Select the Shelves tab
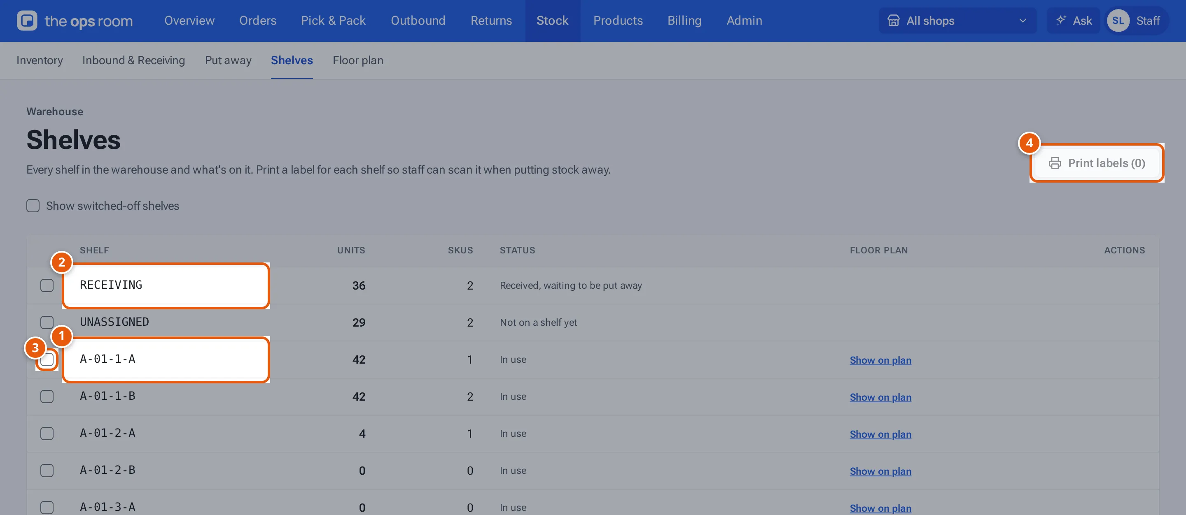The height and width of the screenshot is (515, 1186). 292,60
